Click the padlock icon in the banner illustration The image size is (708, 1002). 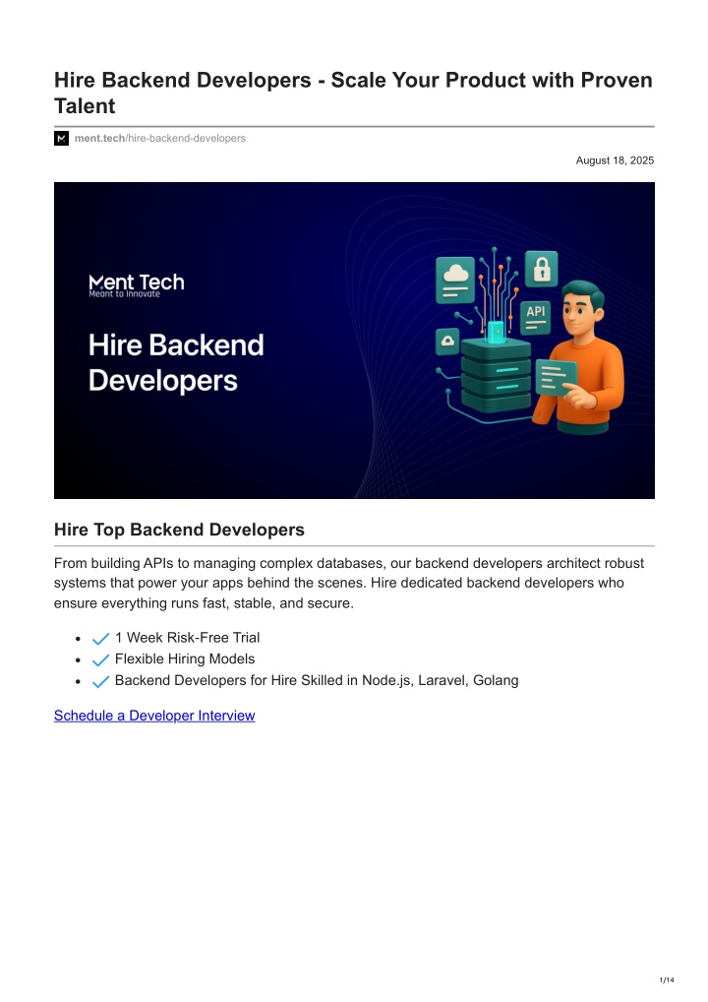pyautogui.click(x=542, y=269)
